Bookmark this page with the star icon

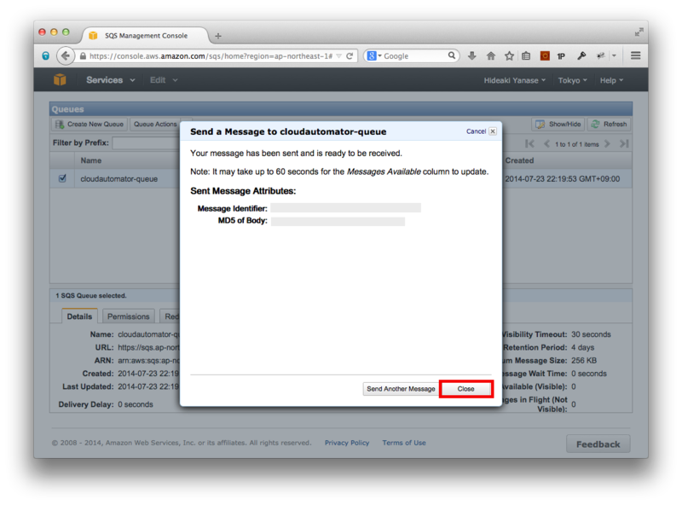pyautogui.click(x=509, y=55)
